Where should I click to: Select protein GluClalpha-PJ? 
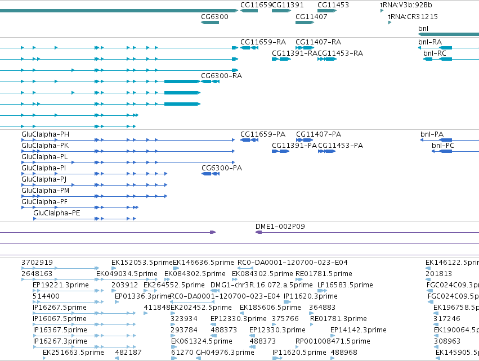click(44, 179)
